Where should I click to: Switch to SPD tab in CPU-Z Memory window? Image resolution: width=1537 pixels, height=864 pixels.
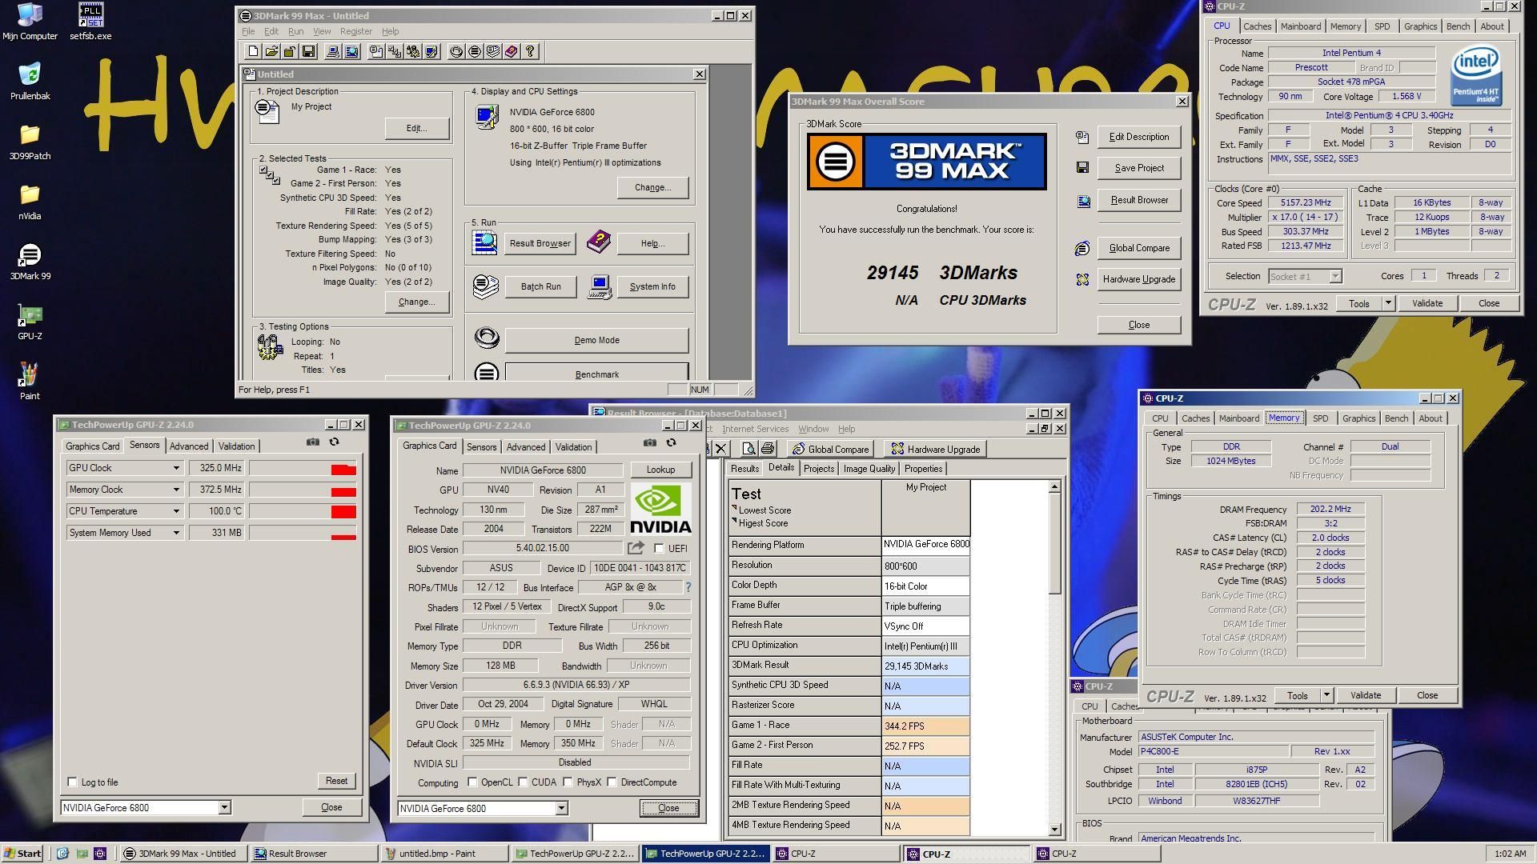tap(1320, 418)
